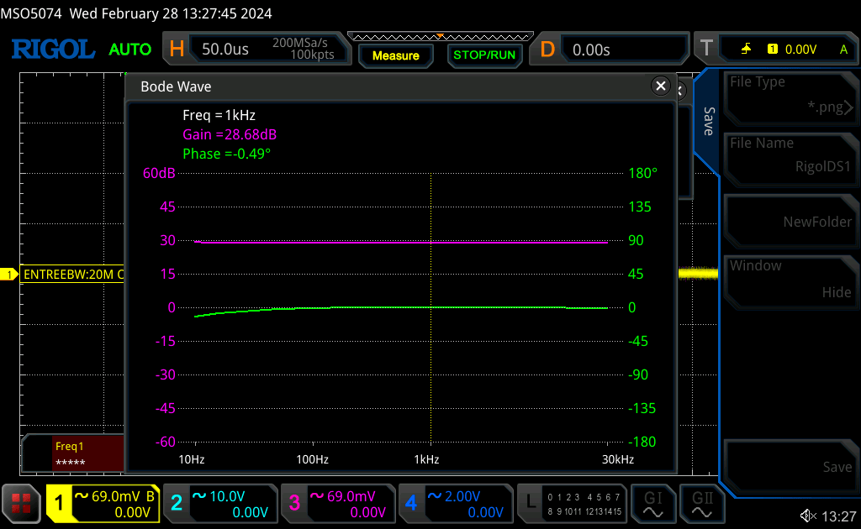Click the NewFolder button
The image size is (861, 529).
point(790,221)
